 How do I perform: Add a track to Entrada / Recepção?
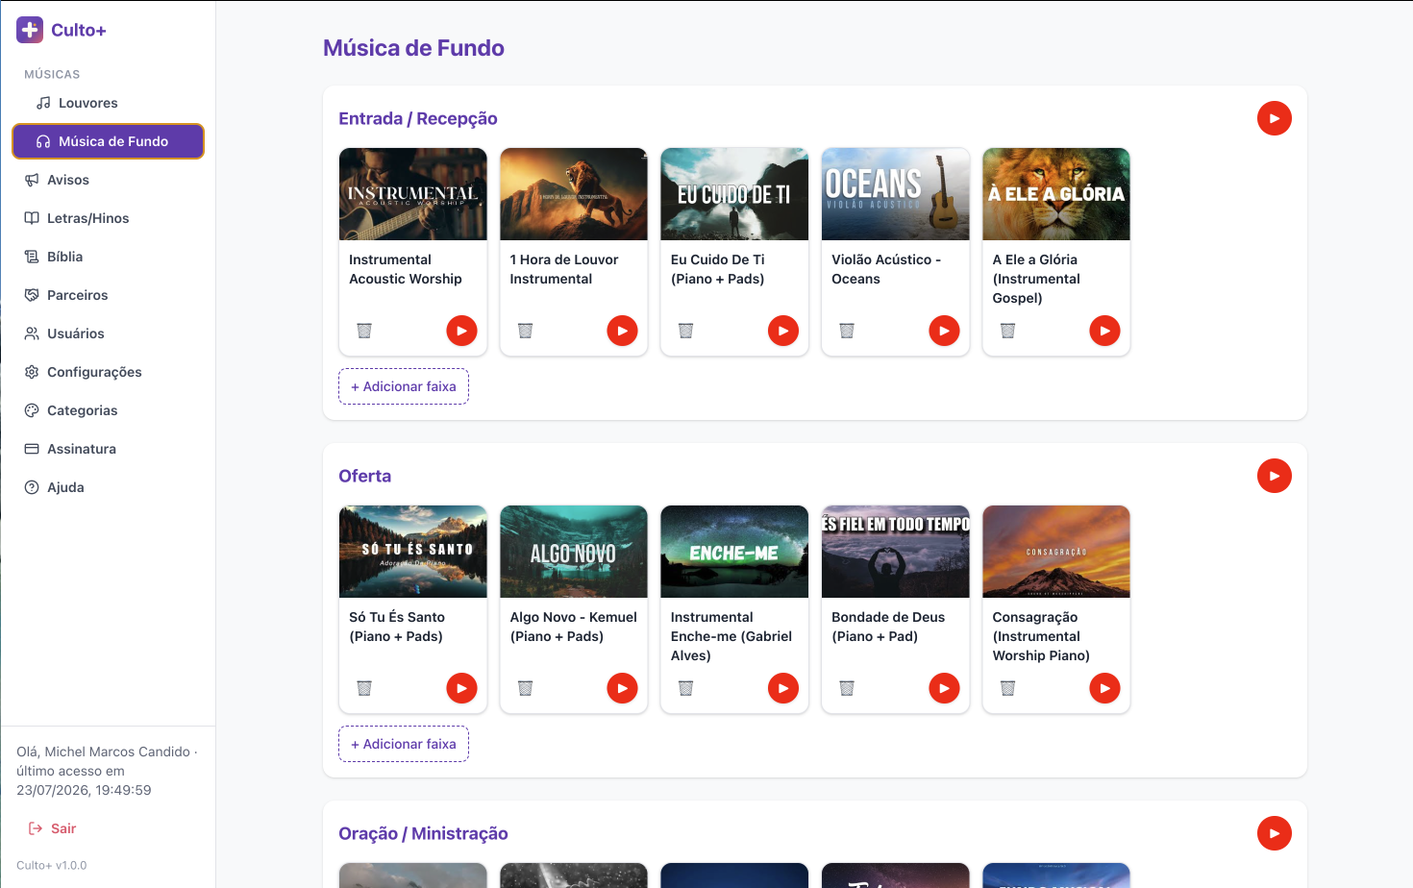click(404, 386)
